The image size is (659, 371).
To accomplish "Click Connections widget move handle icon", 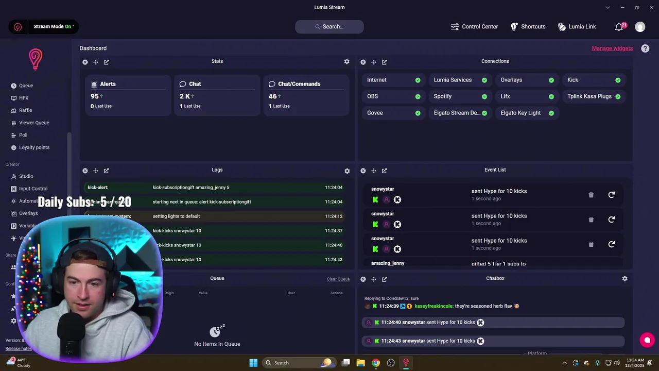I will point(374,62).
